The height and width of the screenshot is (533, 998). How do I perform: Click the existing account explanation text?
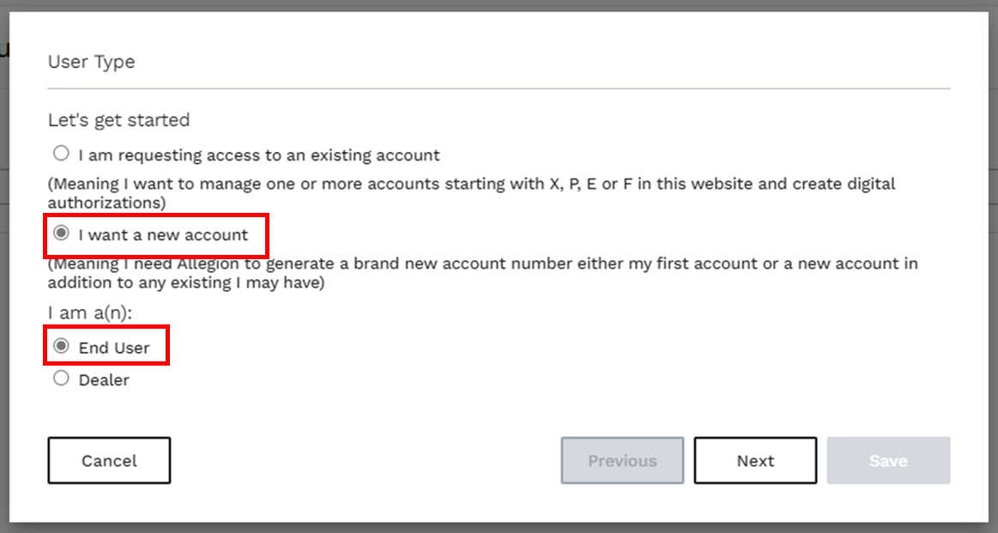472,193
